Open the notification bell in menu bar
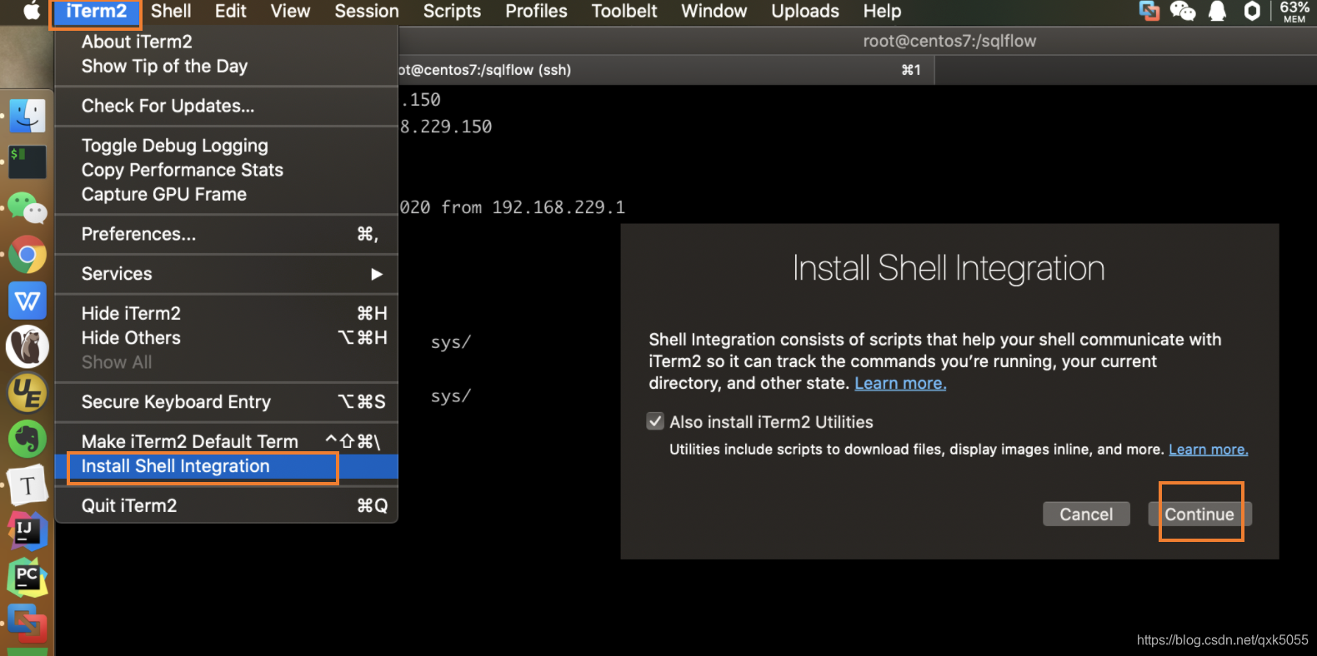This screenshot has height=656, width=1317. pyautogui.click(x=1218, y=11)
